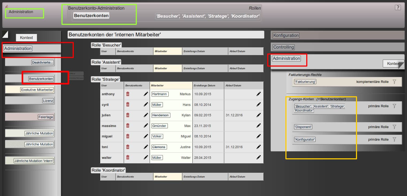
Task: Open Exekutive Mitarbeiter menu entry
Action: click(x=37, y=90)
